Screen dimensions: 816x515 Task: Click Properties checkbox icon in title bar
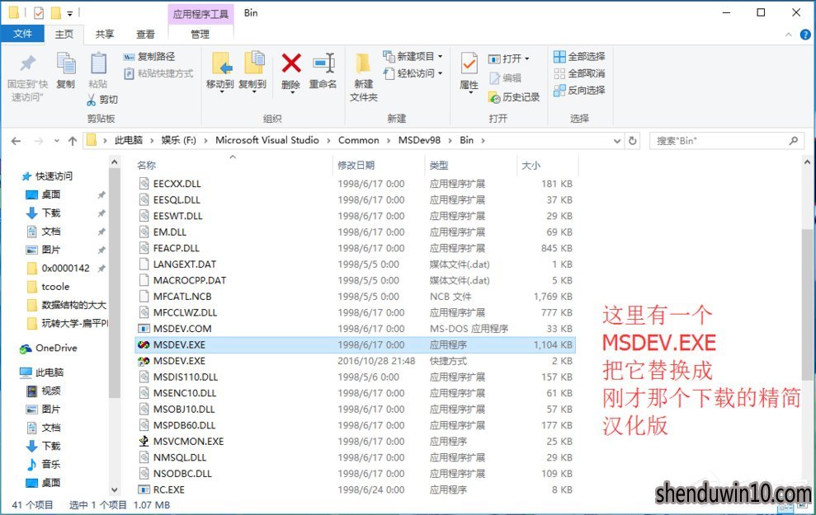(x=39, y=12)
